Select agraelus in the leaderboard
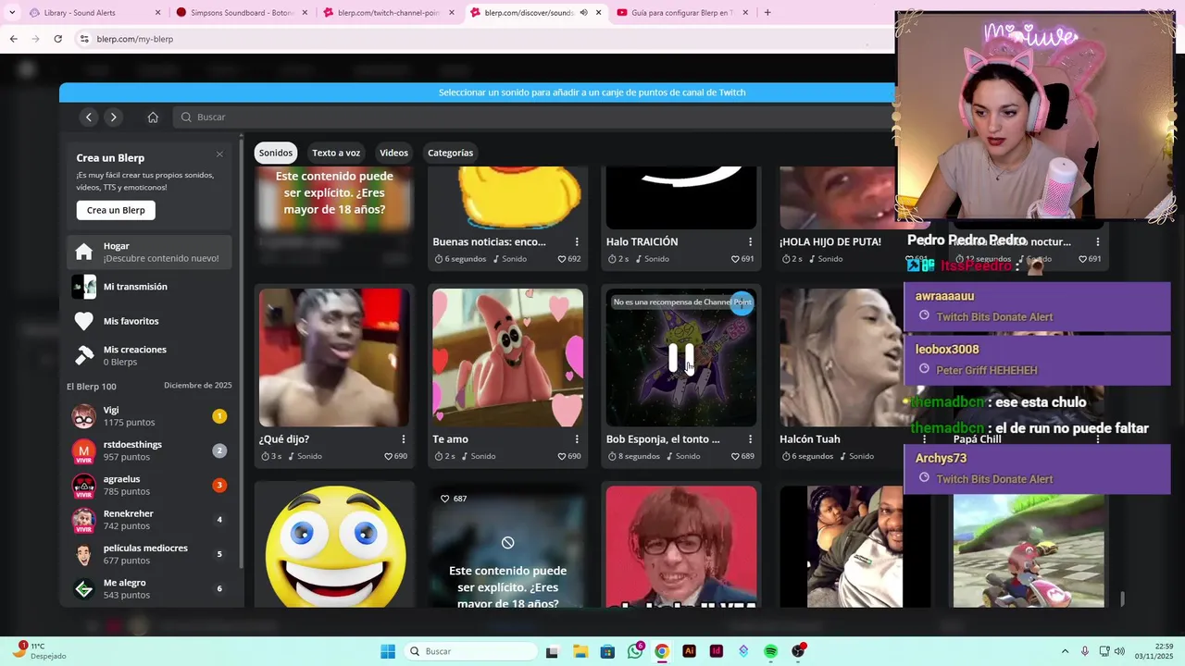 coord(149,486)
